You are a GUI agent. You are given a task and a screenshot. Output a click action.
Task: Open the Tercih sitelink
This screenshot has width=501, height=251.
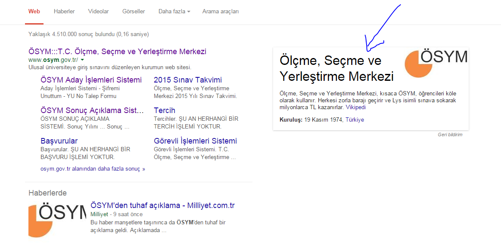165,110
